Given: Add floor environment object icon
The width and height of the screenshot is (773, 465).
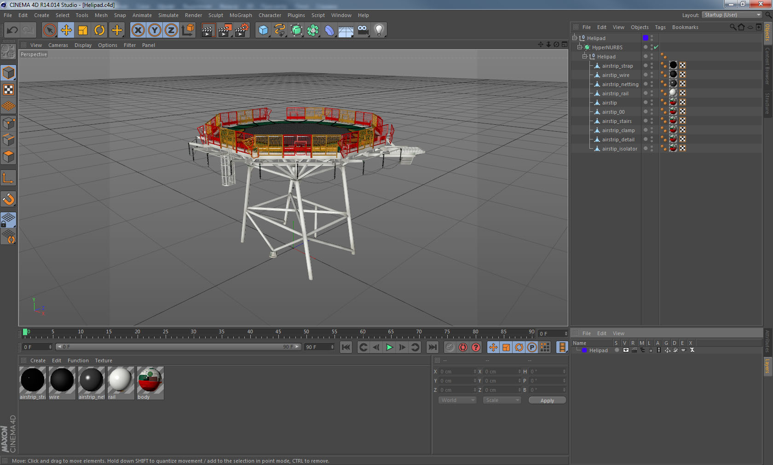Looking at the screenshot, I should 346,30.
